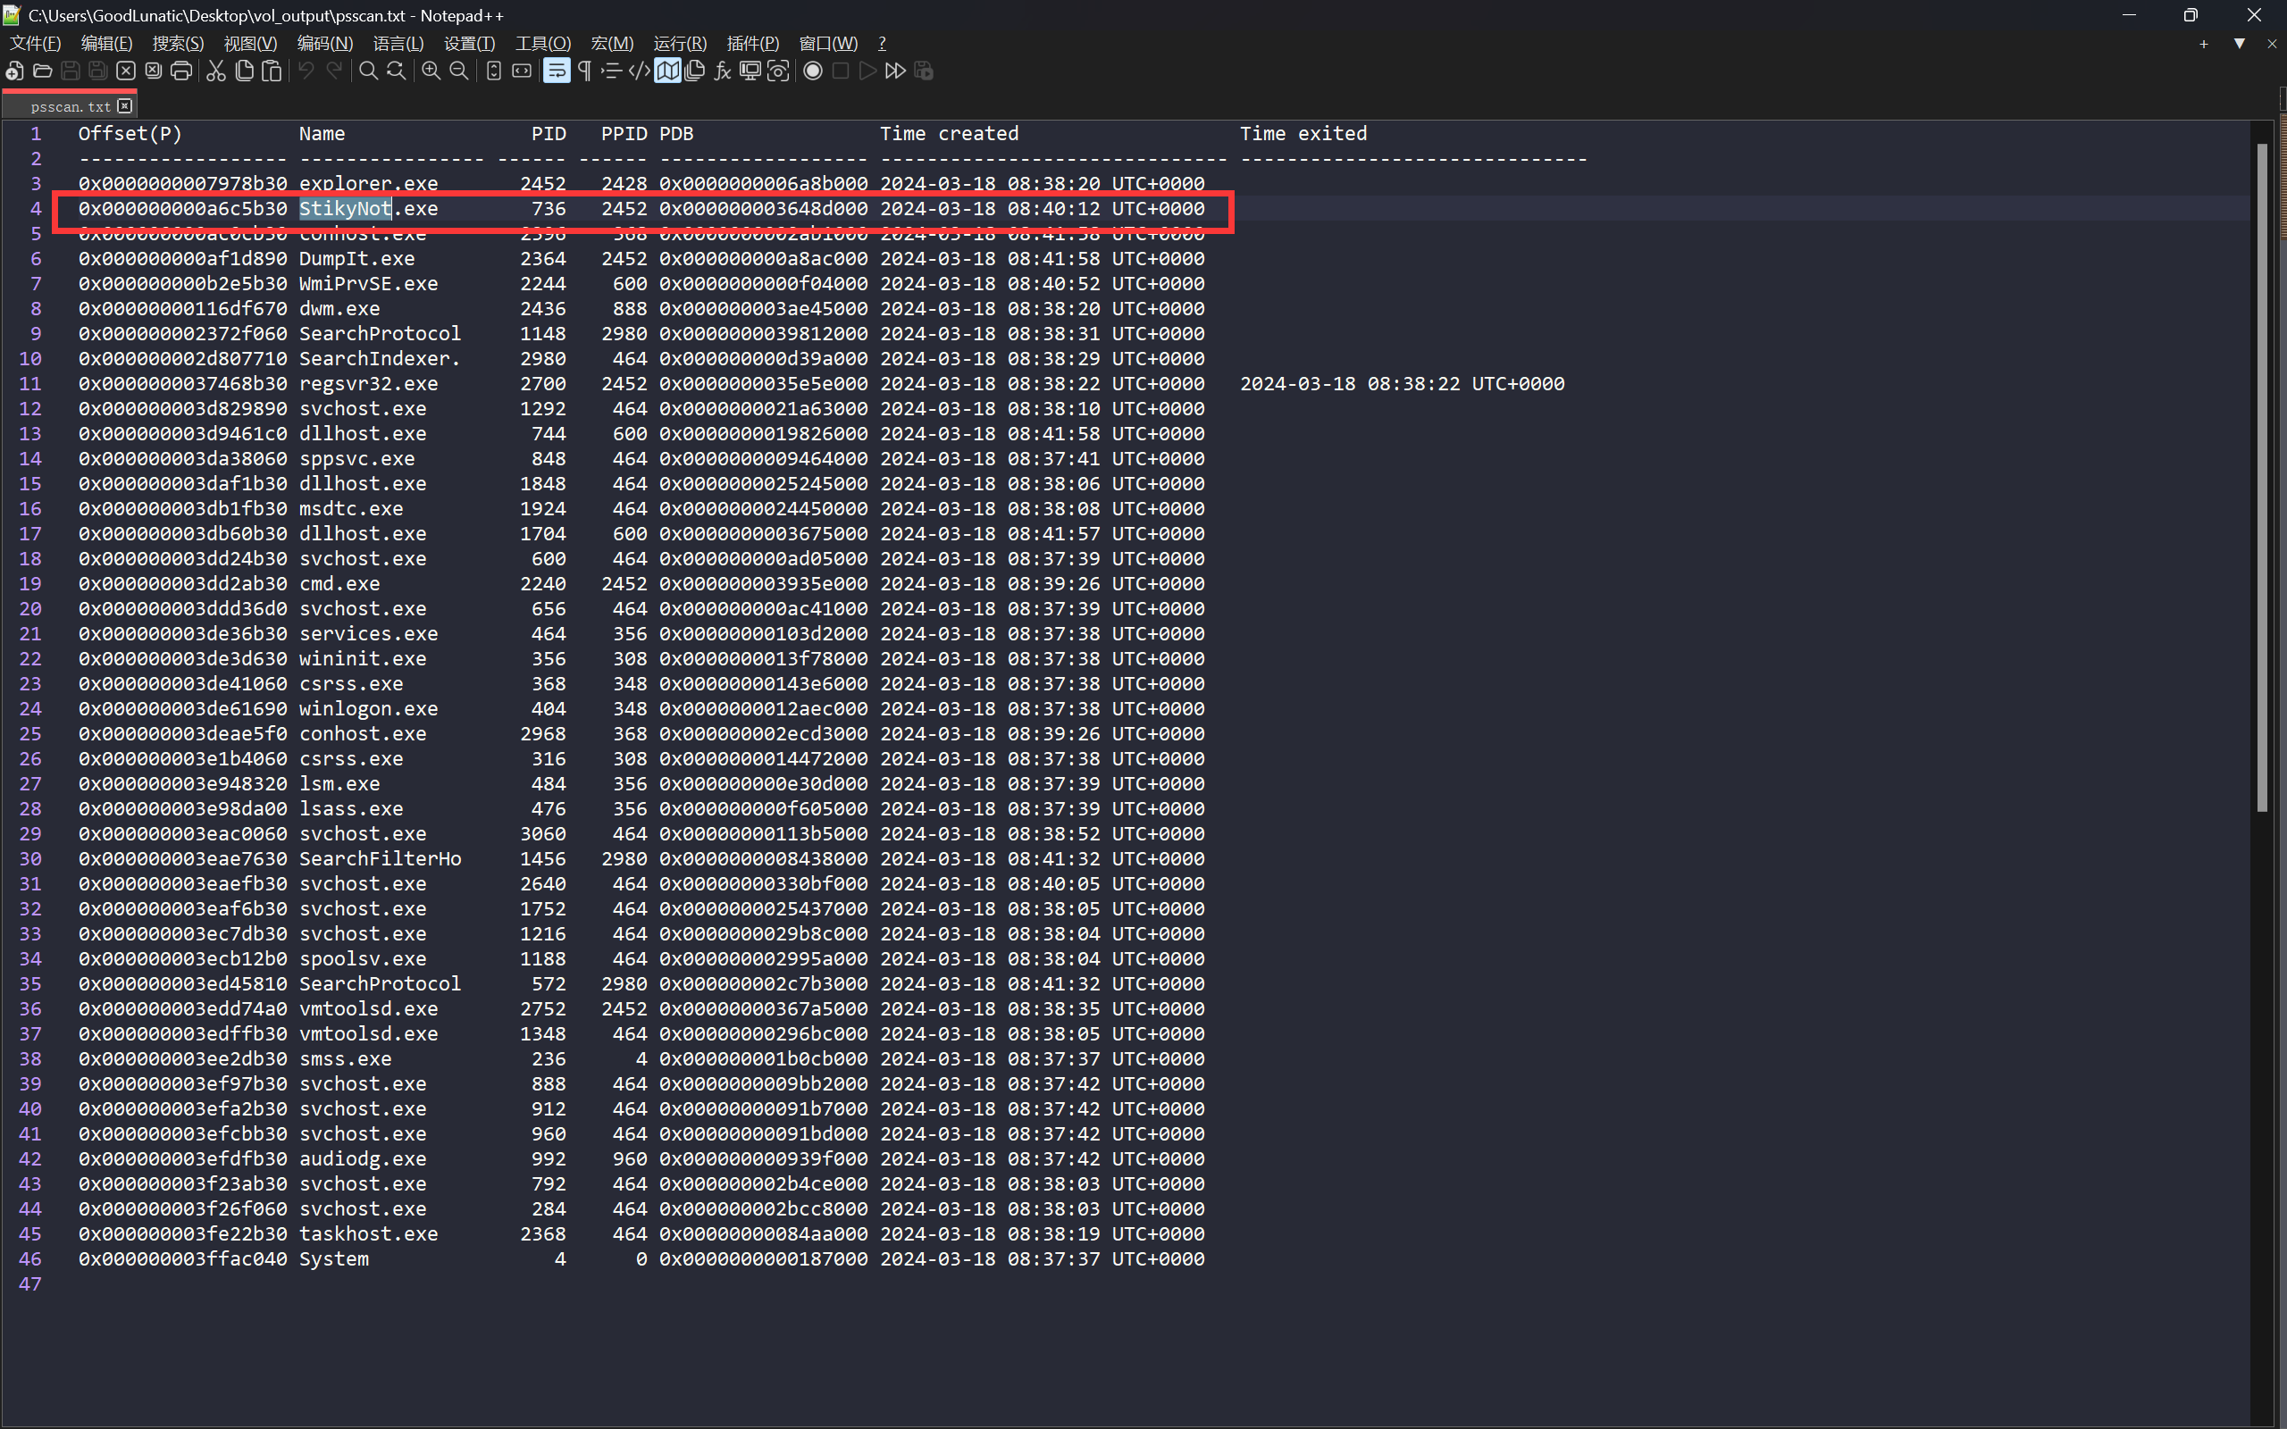
Task: Cut selection with the scissors icon
Action: tap(216, 71)
